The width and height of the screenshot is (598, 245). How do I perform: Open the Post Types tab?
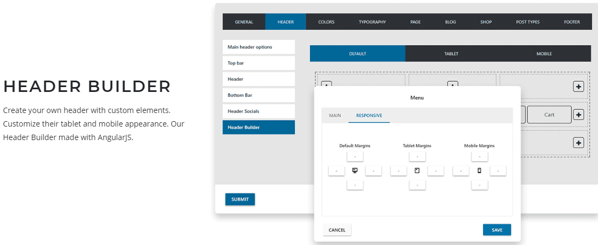[x=528, y=22]
